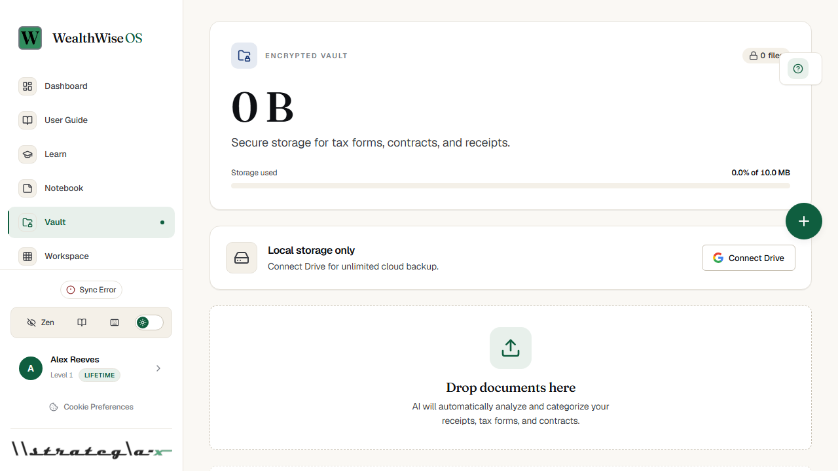The image size is (838, 471).
Task: Open the reader book icon in toolbar
Action: [82, 323]
